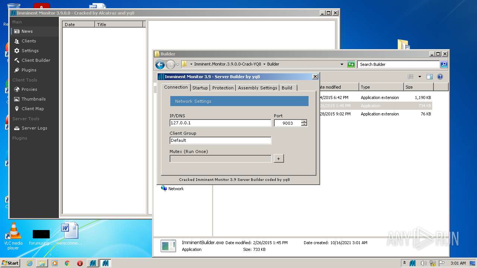Image resolution: width=477 pixels, height=268 pixels.
Task: Switch to the Startup tab
Action: (x=200, y=88)
